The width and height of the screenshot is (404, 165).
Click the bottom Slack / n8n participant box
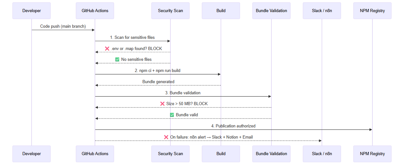pos(322,154)
